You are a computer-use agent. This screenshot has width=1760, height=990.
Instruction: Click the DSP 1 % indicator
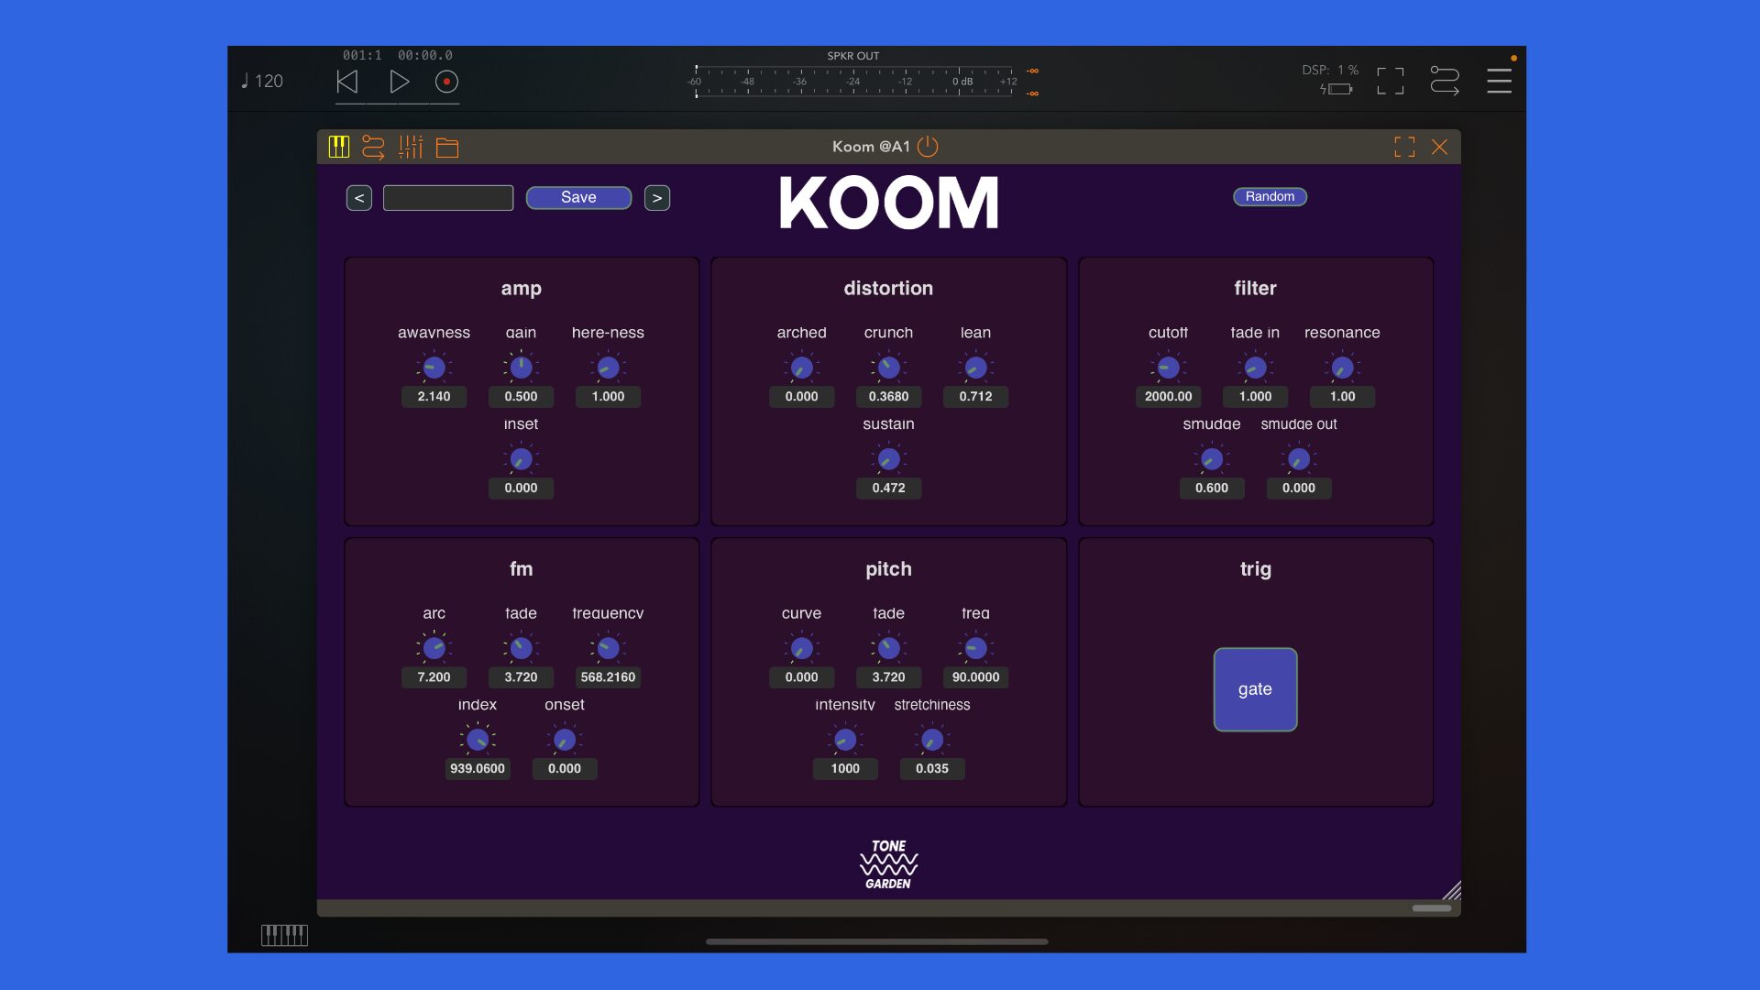coord(1330,70)
